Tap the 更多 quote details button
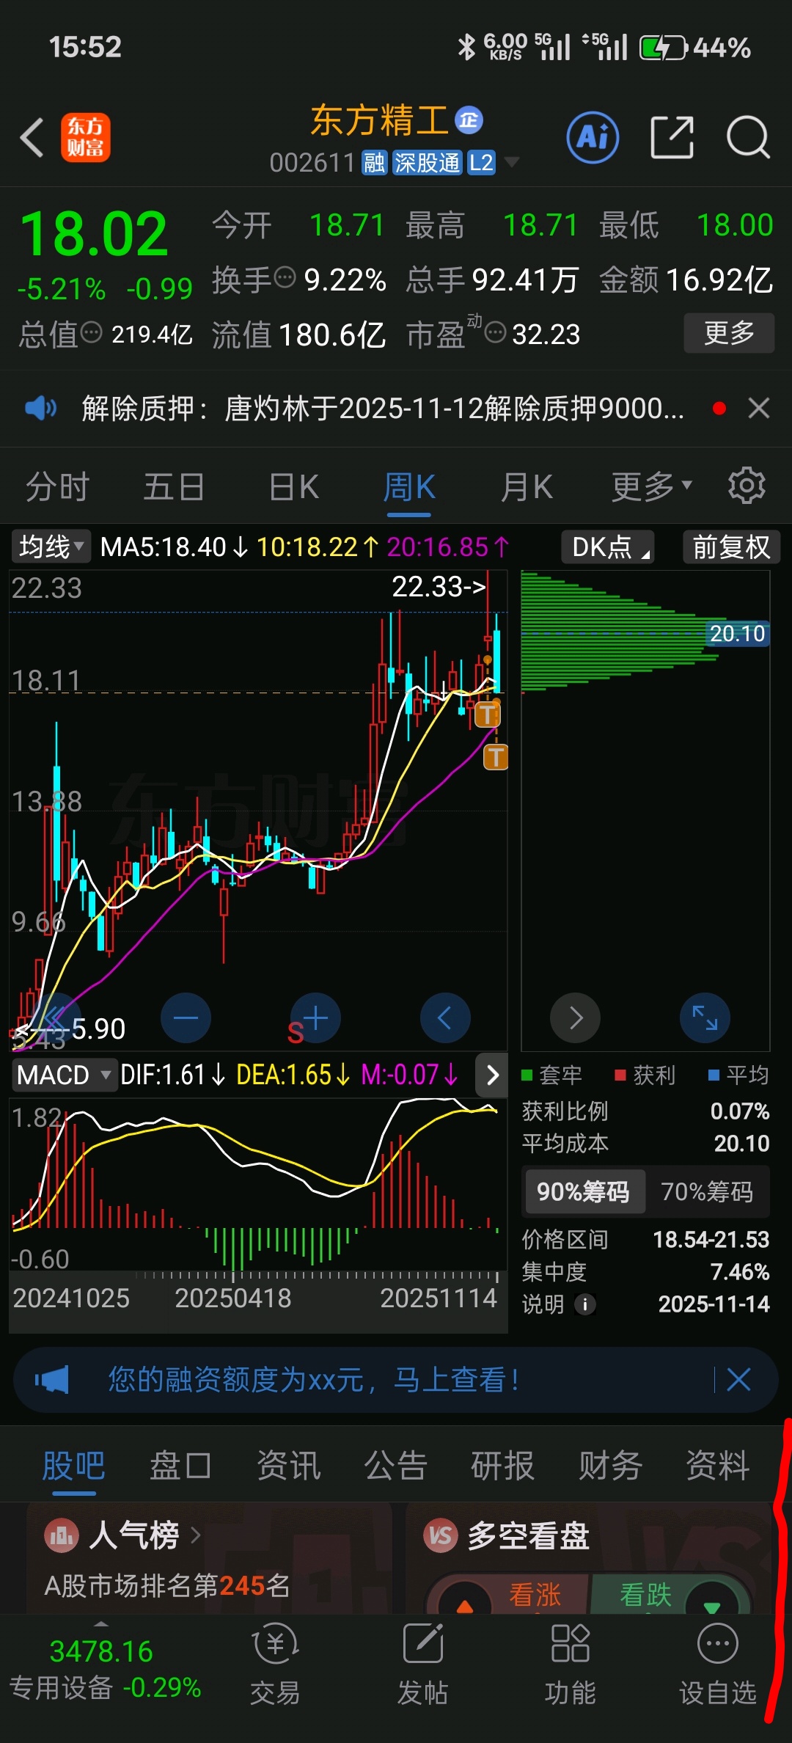Image resolution: width=792 pixels, height=1743 pixels. coord(729,333)
